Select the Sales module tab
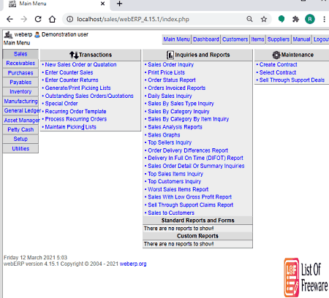The image size is (329, 298). pyautogui.click(x=20, y=54)
